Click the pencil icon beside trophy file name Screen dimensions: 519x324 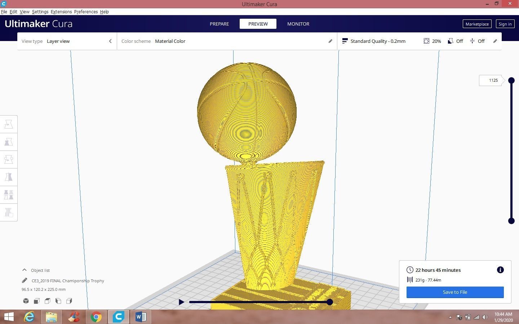(25, 280)
